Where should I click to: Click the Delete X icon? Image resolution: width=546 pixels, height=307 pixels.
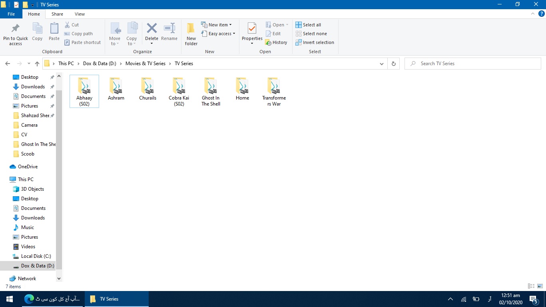[x=151, y=28]
